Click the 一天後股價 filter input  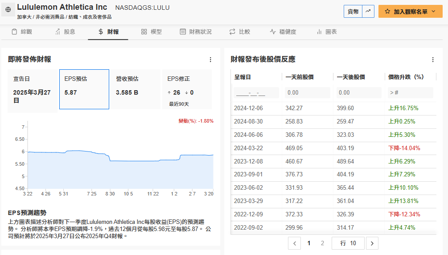pos(359,92)
